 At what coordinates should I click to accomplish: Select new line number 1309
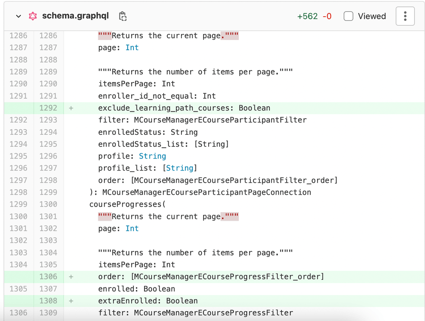pyautogui.click(x=48, y=313)
